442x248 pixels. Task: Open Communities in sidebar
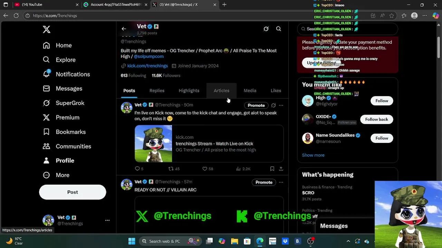coord(67,146)
